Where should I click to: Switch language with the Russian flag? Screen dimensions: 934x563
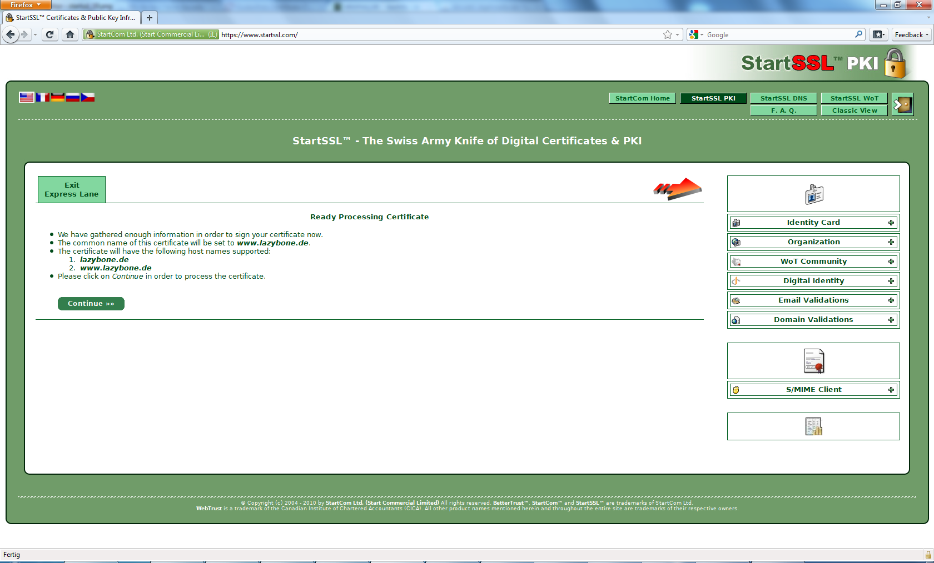pyautogui.click(x=73, y=97)
